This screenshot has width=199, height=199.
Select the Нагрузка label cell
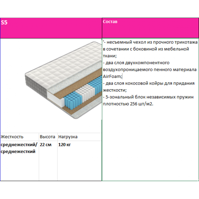pyautogui.click(x=68, y=137)
